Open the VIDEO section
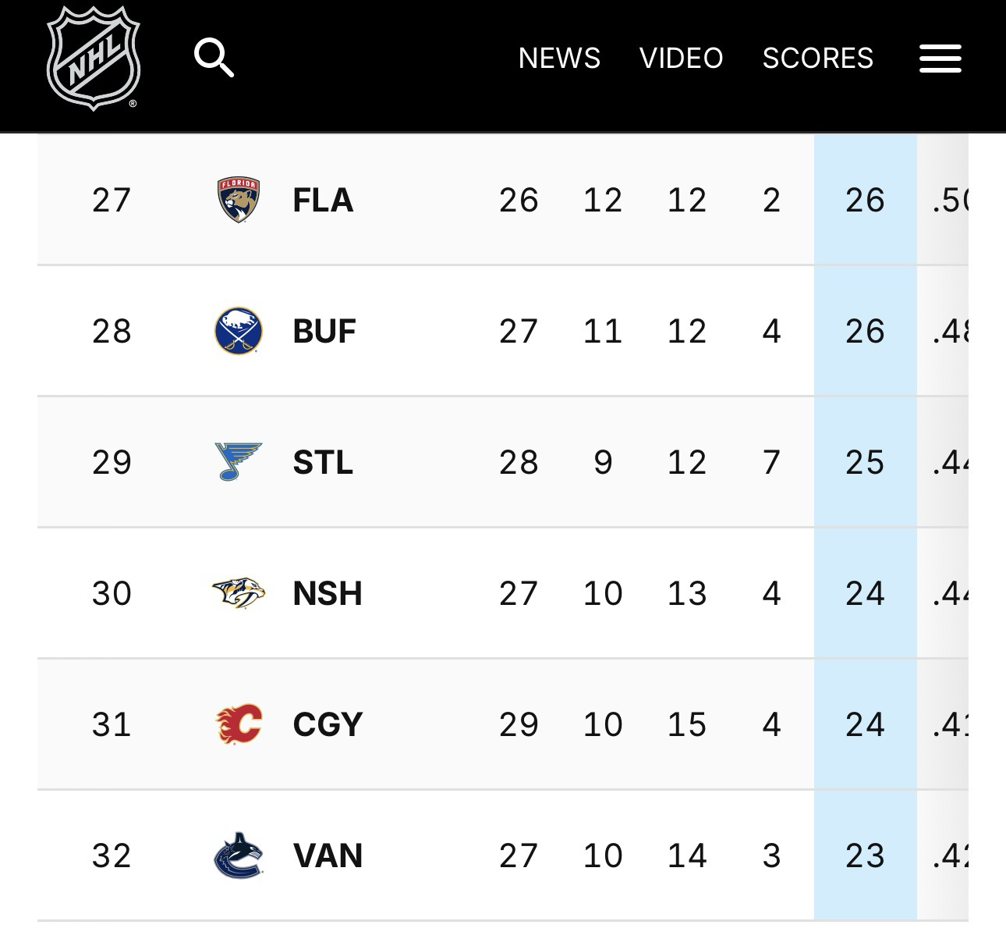Image resolution: width=1006 pixels, height=946 pixels. (x=681, y=59)
